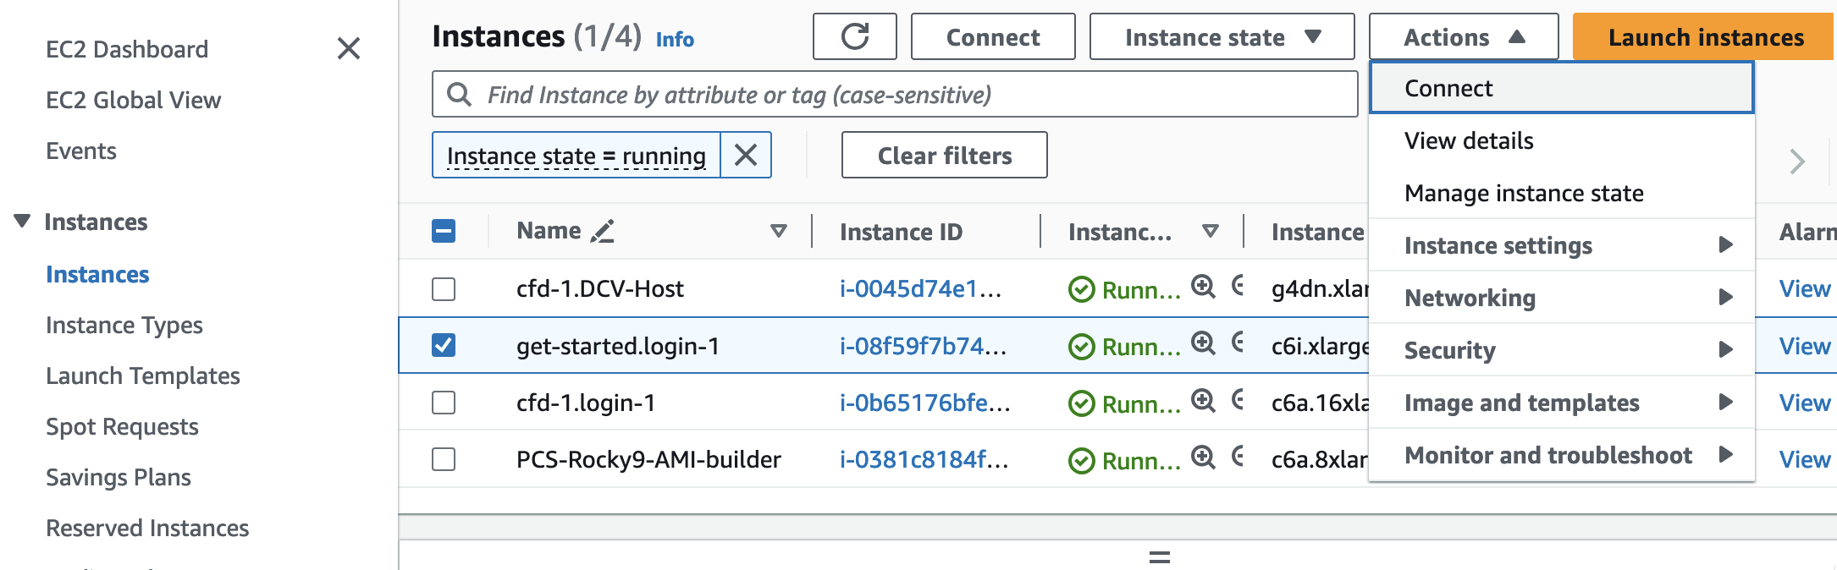Collapse the Instances section in sidebar
The width and height of the screenshot is (1837, 570).
23,222
